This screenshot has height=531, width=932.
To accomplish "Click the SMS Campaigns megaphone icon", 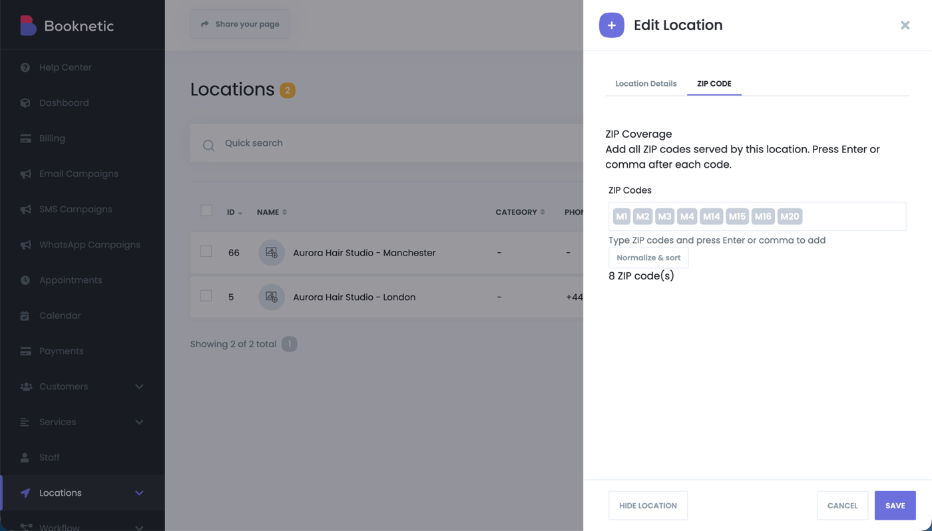I will point(25,210).
